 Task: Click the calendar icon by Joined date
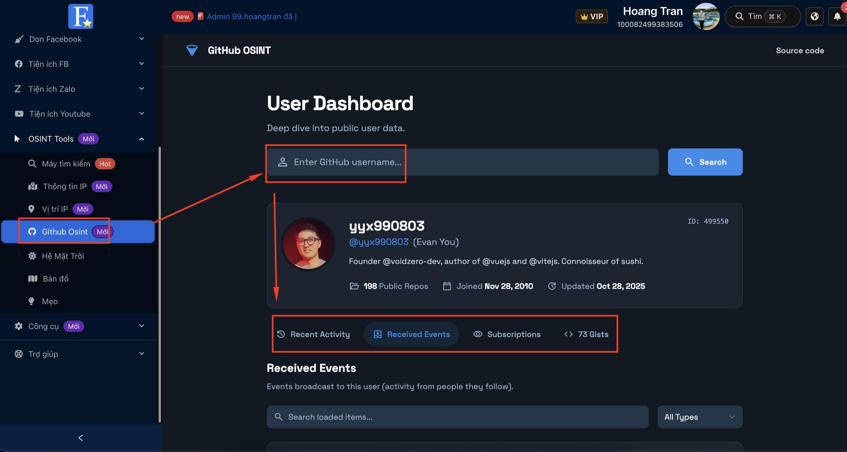(447, 286)
